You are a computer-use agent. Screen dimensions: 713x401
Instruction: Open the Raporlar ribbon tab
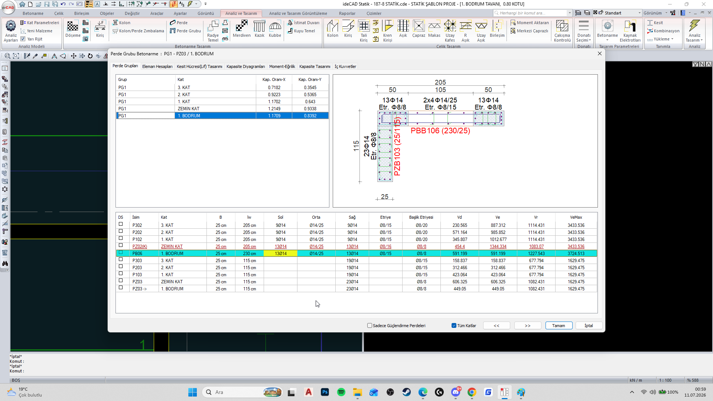pos(347,13)
